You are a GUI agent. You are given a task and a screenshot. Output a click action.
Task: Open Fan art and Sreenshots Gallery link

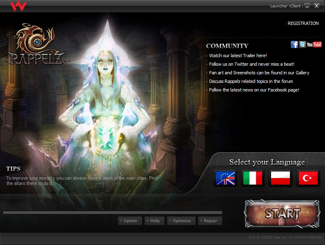tap(259, 73)
